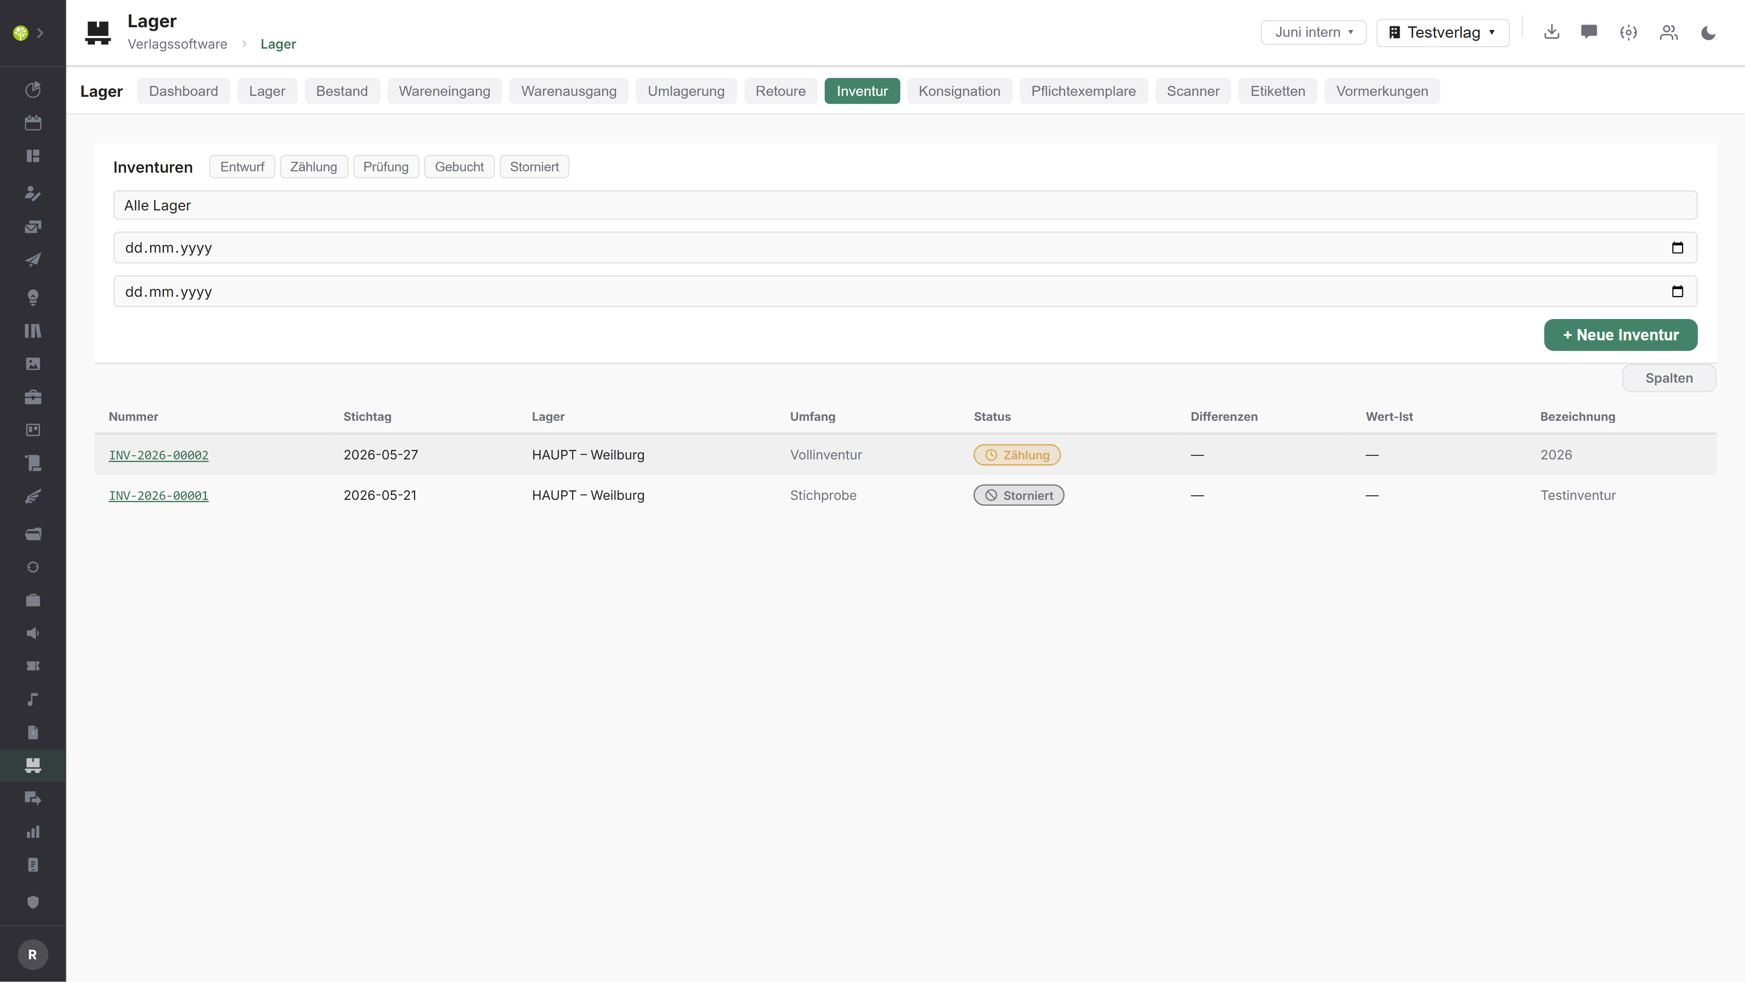Click Verlagssoftware breadcrumb link

[178, 44]
